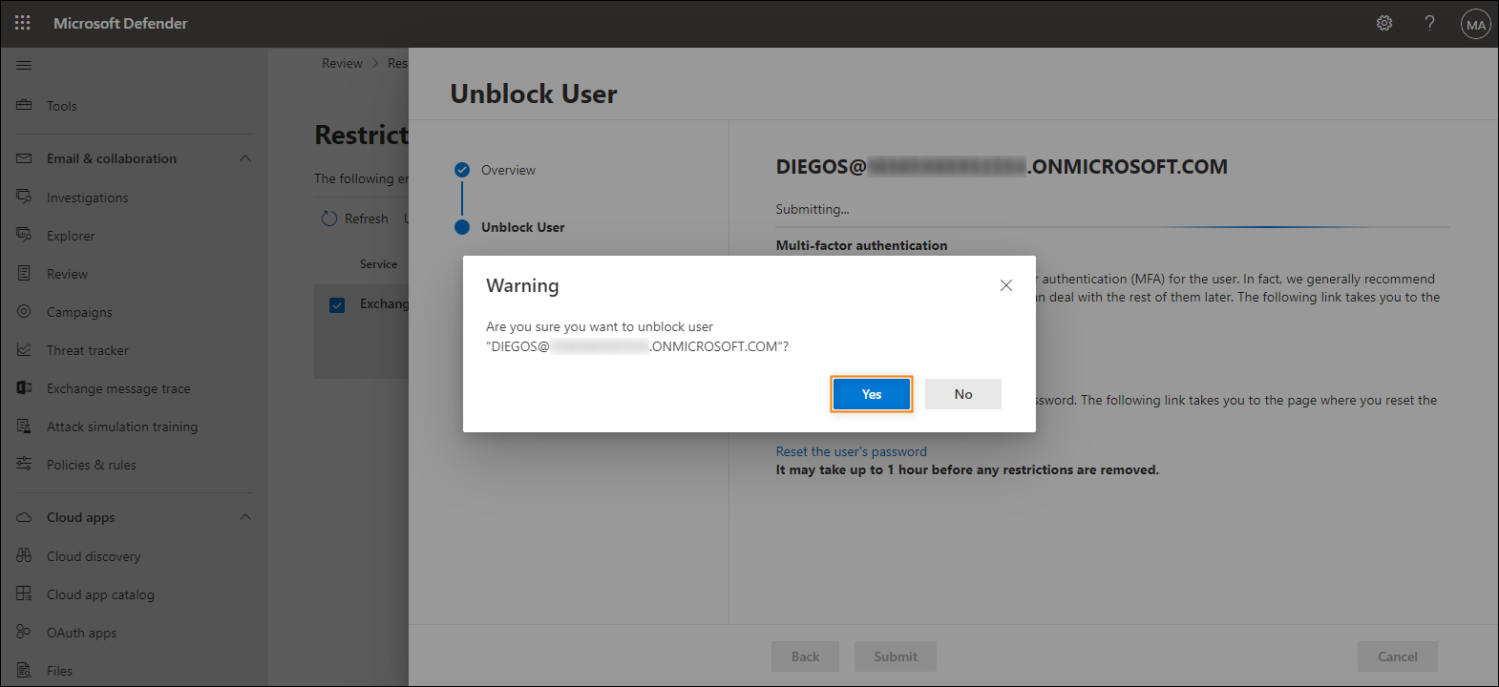Viewport: 1499px width, 687px height.
Task: Click the Unblock User step circle
Action: (x=462, y=227)
